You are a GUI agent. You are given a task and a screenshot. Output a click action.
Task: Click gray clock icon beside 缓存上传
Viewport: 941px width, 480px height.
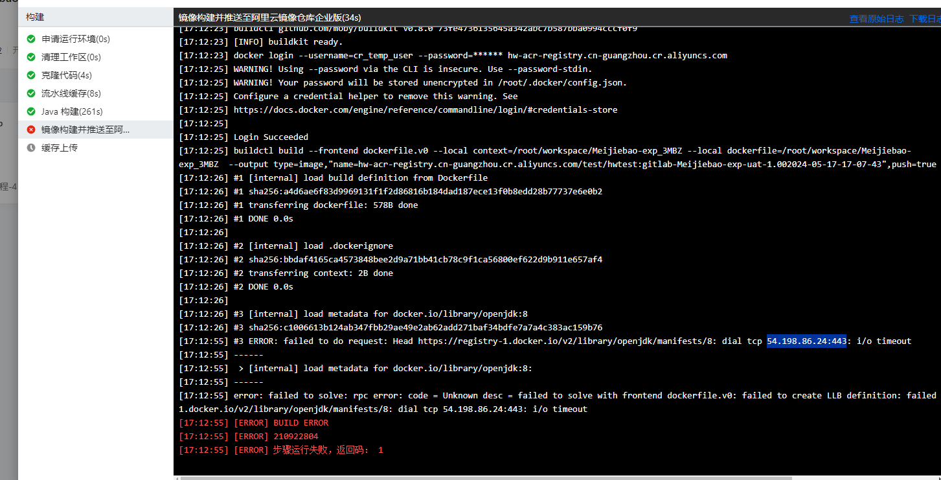(x=31, y=148)
